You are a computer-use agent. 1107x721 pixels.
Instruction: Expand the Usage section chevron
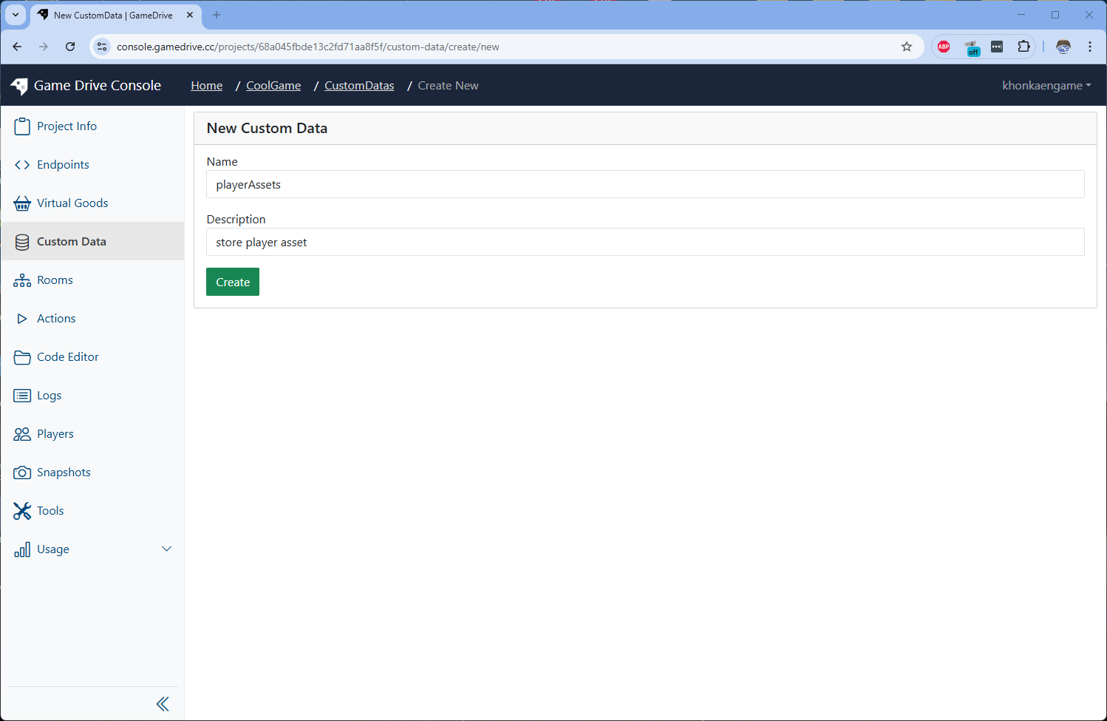[x=166, y=549]
